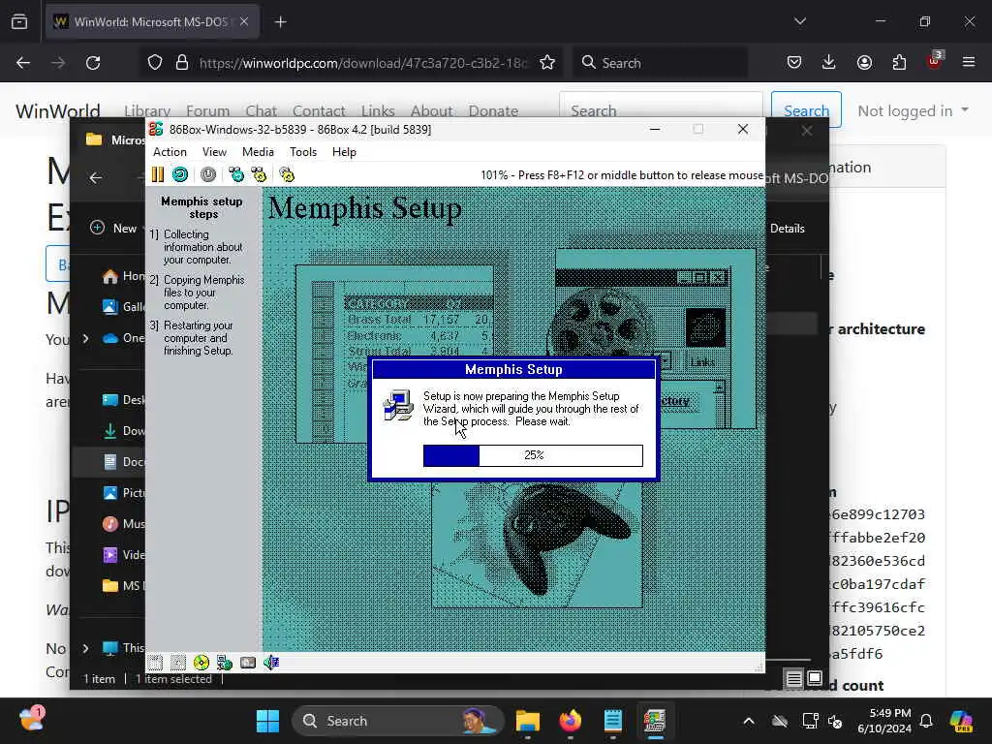Switch Explorer to details list view
Image resolution: width=992 pixels, height=744 pixels.
pyautogui.click(x=793, y=679)
